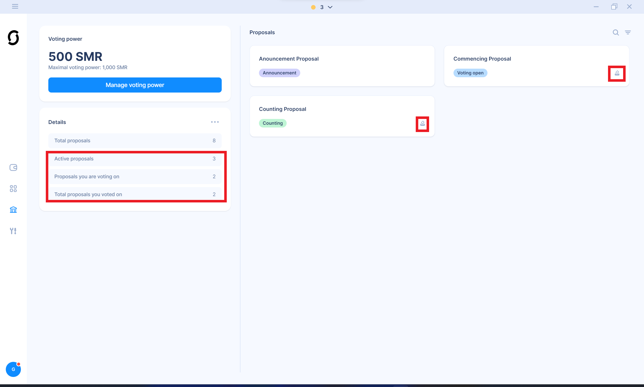Image resolution: width=644 pixels, height=387 pixels.
Task: Open the wallet section in the sidebar
Action: click(13, 168)
